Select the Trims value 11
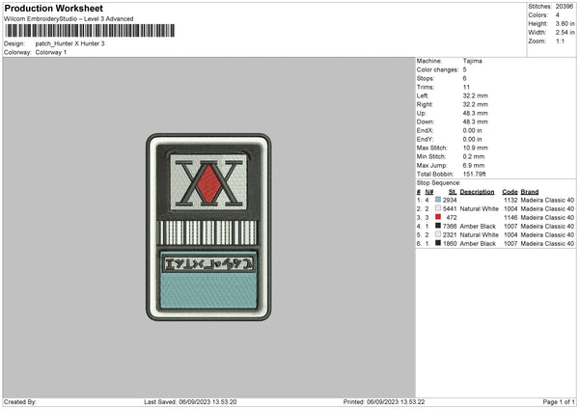579x409 pixels. pyautogui.click(x=466, y=87)
